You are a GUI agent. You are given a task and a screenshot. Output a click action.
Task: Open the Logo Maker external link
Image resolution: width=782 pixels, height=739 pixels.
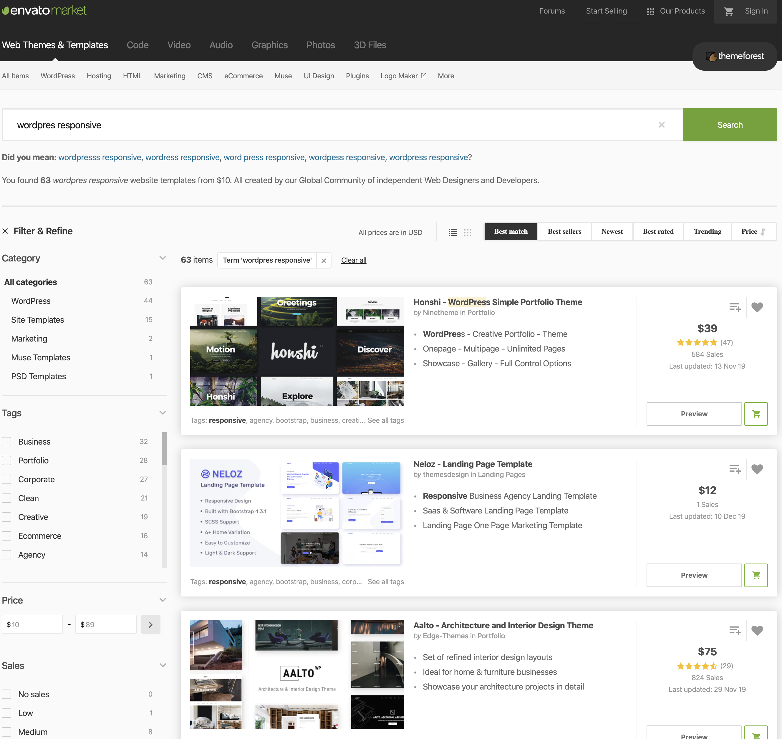pos(403,76)
